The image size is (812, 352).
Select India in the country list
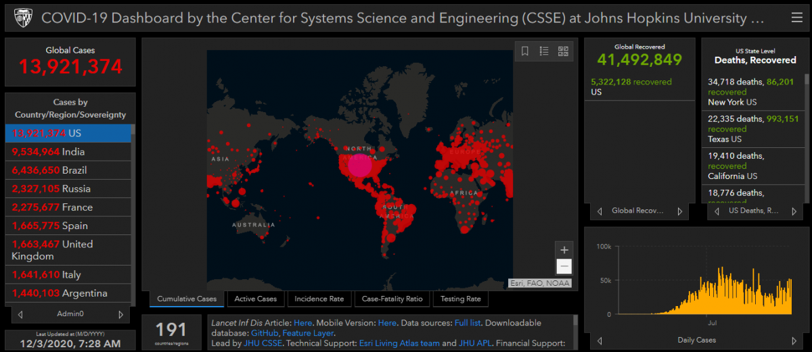(x=68, y=151)
